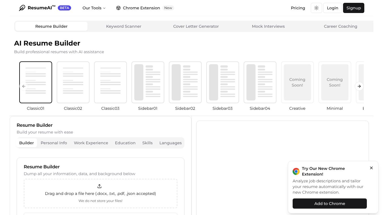This screenshot has width=383, height=215.
Task: Open the Career Coaching tab
Action: [341, 26]
